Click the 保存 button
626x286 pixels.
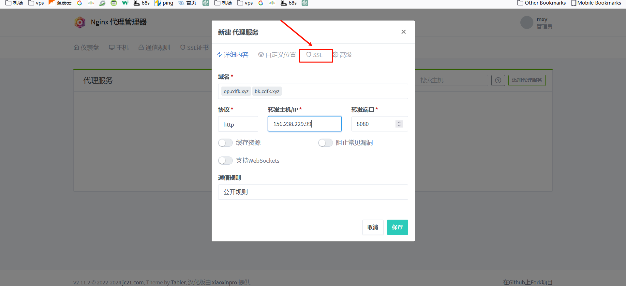tap(397, 227)
